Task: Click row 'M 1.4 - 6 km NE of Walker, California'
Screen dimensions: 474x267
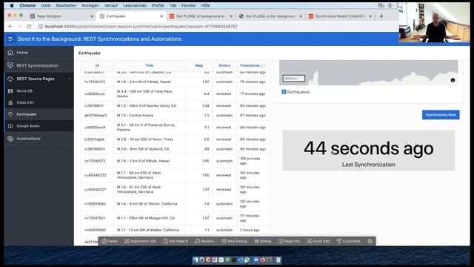Action: coord(175,204)
